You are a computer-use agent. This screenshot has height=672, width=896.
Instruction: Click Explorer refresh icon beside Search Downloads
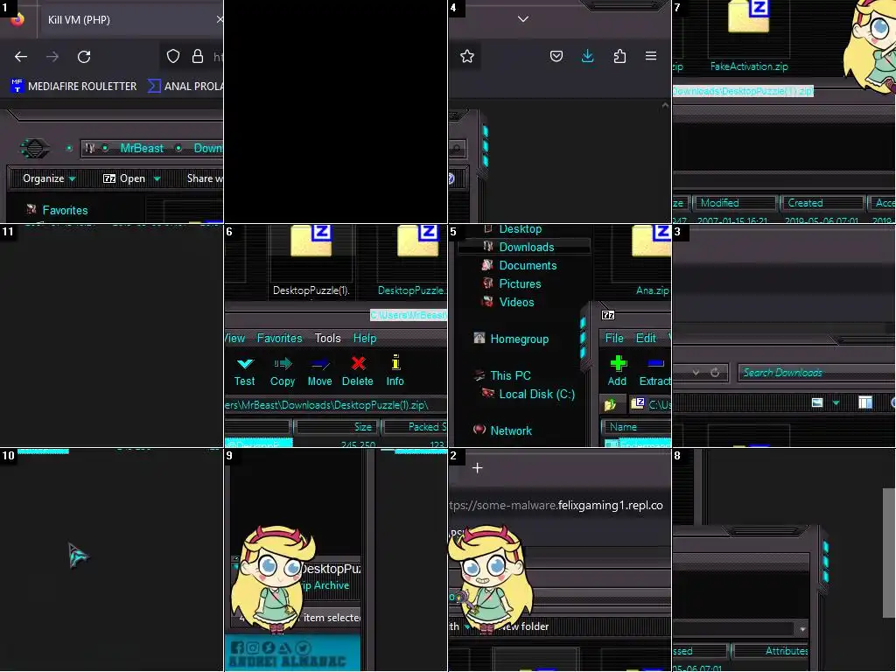[715, 373]
